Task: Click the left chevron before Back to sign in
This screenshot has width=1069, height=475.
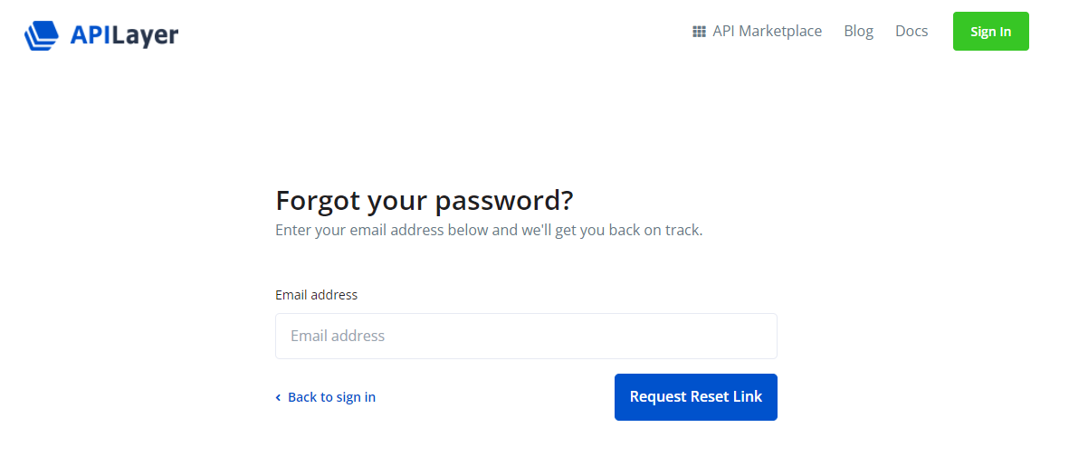Action: (278, 397)
